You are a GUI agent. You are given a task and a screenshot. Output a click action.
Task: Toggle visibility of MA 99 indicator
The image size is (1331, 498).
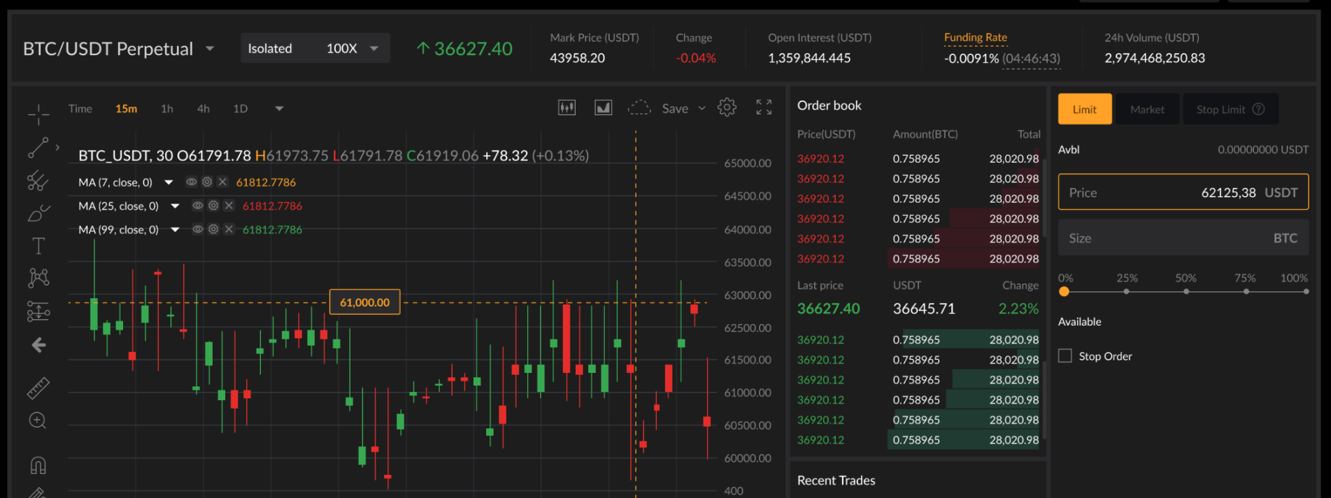click(x=198, y=230)
